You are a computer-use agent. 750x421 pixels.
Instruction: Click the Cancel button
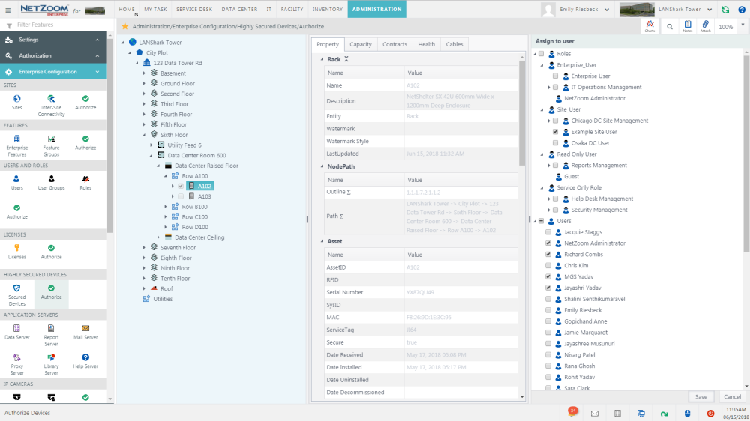[732, 396]
